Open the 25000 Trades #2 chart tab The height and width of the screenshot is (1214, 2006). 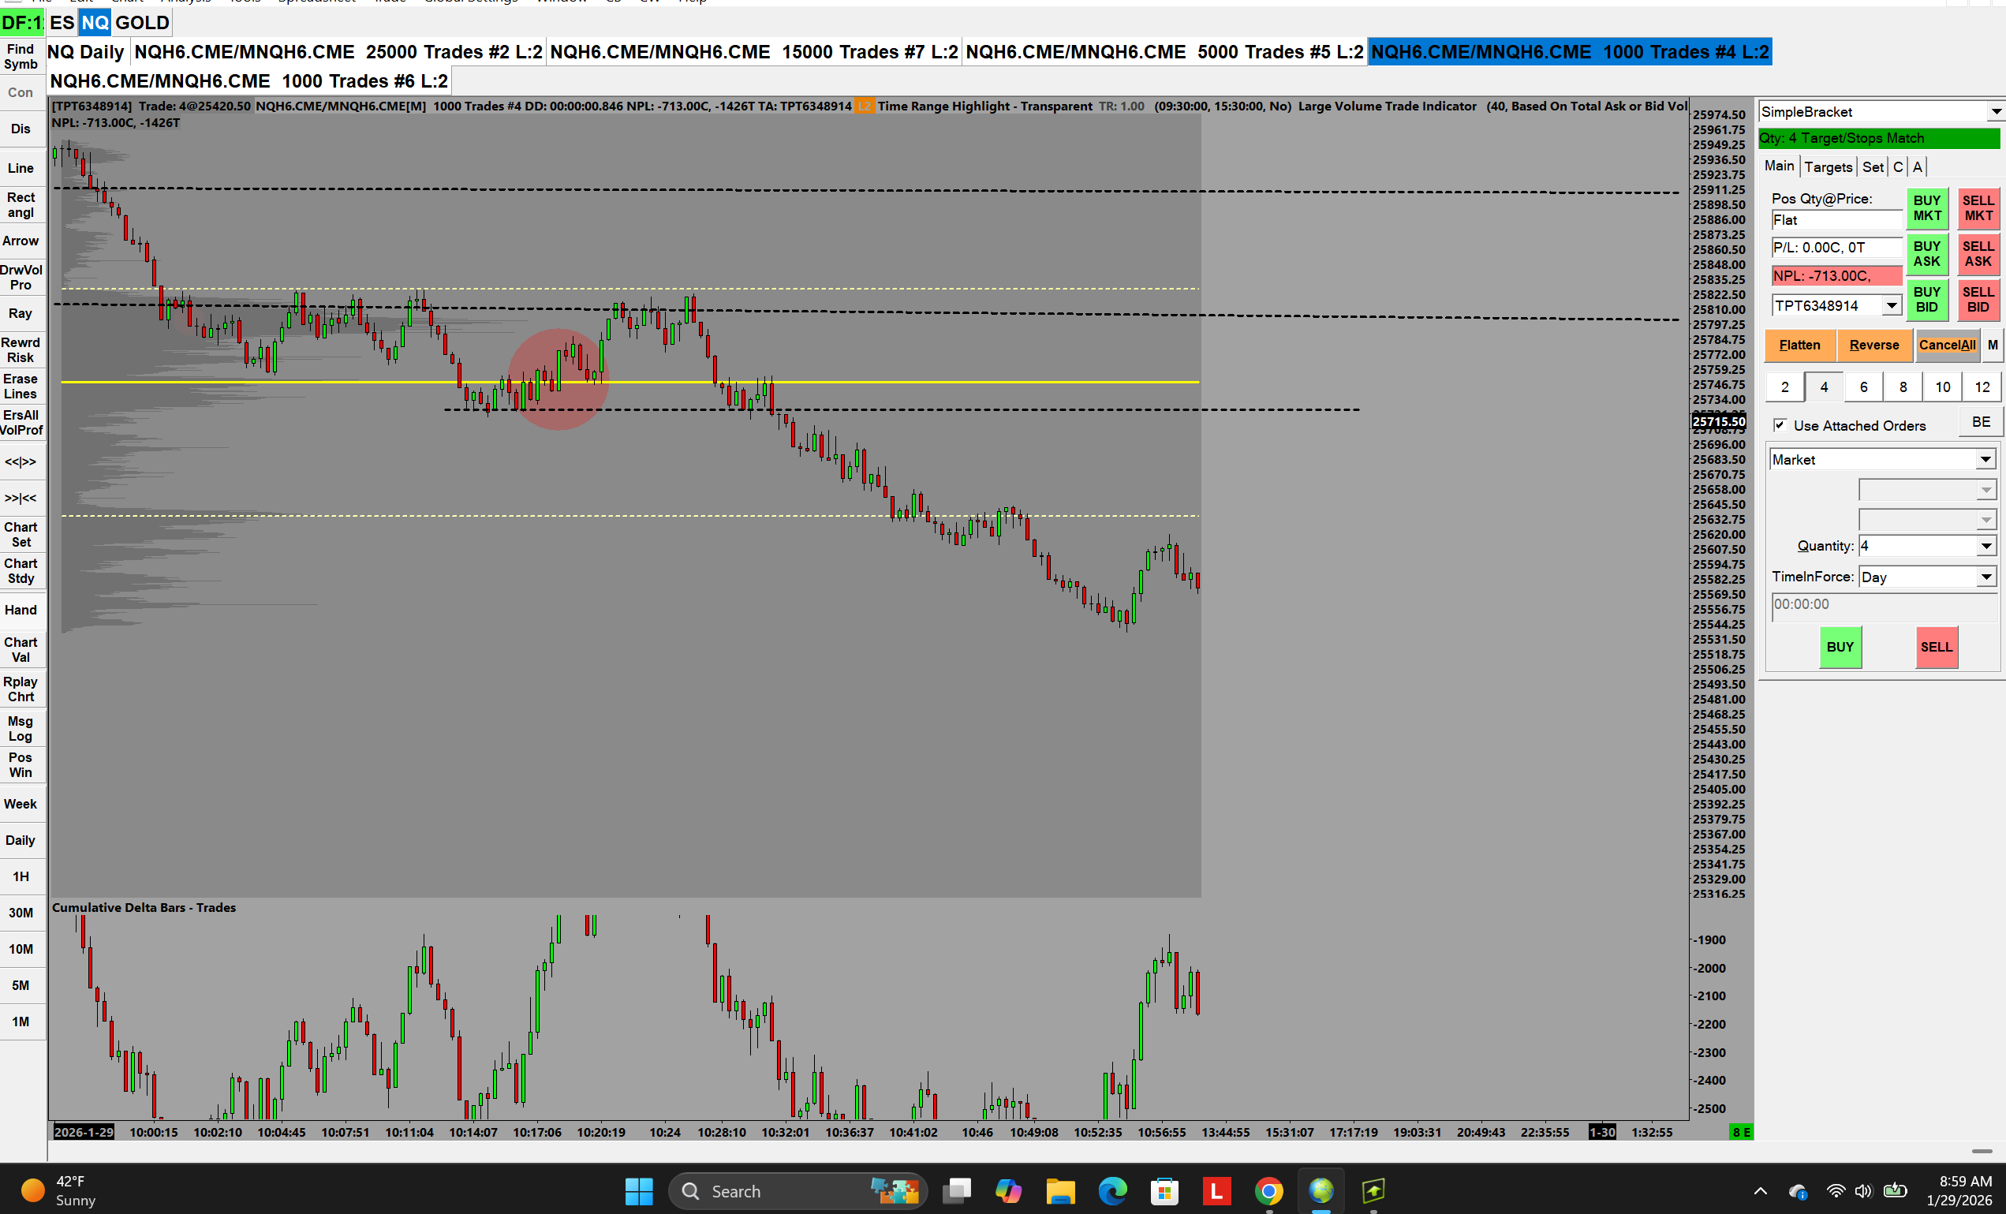[338, 52]
